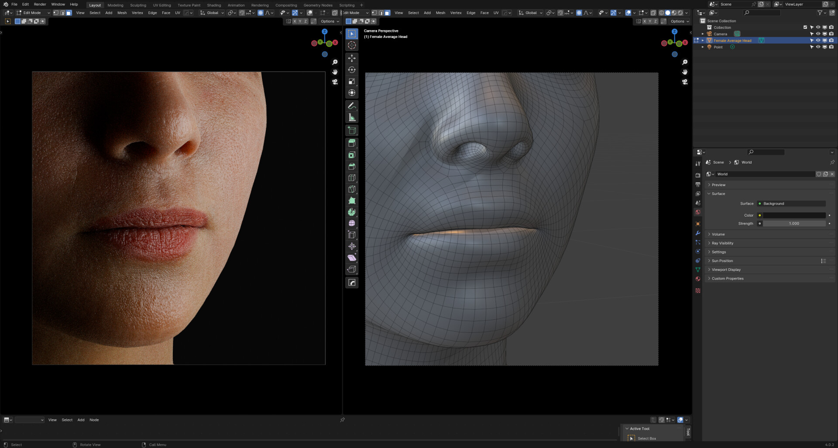838x448 pixels.
Task: Switch to Object Properties (orange square icon)
Action: [697, 223]
